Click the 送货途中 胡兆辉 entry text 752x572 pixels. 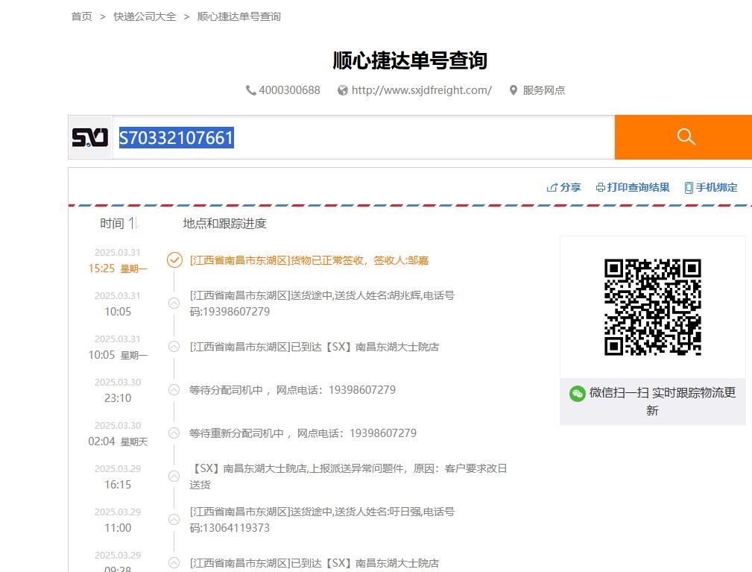pos(322,304)
